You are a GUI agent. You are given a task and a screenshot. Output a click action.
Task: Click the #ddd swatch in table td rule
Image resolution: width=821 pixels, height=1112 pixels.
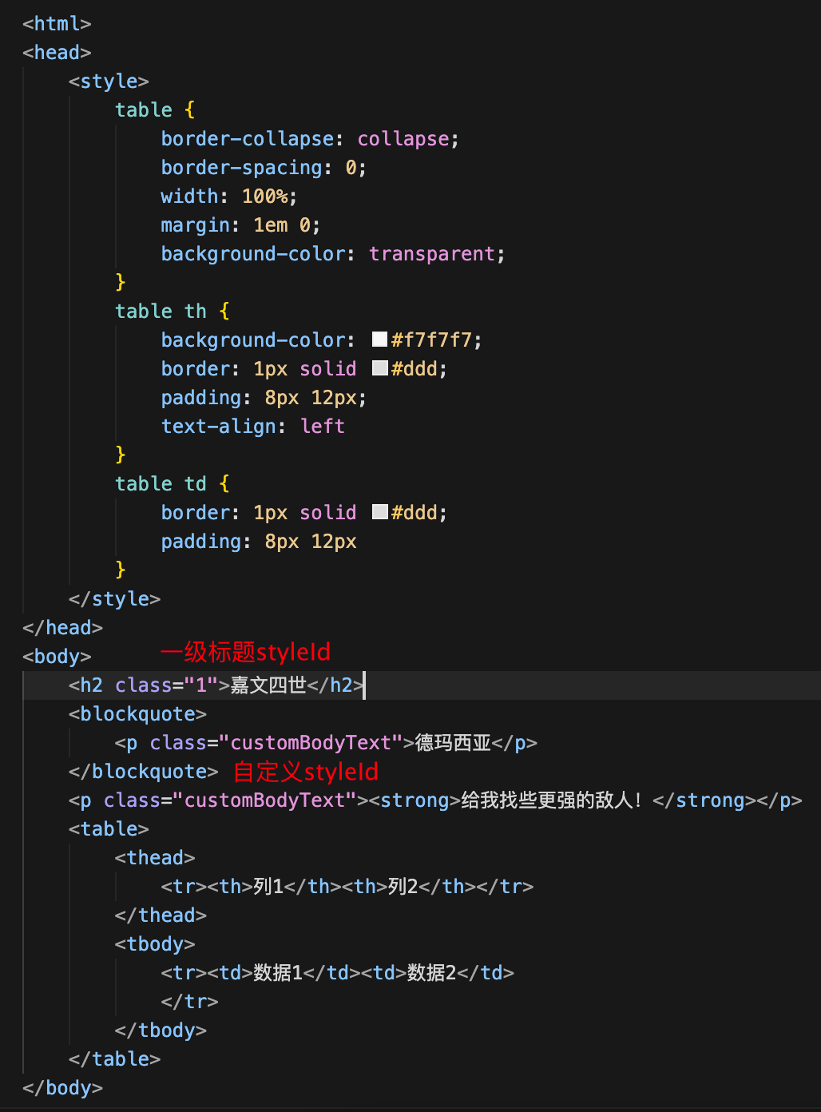(x=379, y=511)
